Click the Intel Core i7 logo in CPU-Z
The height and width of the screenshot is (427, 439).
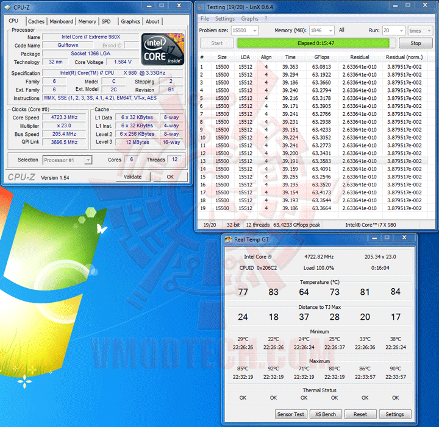163,49
